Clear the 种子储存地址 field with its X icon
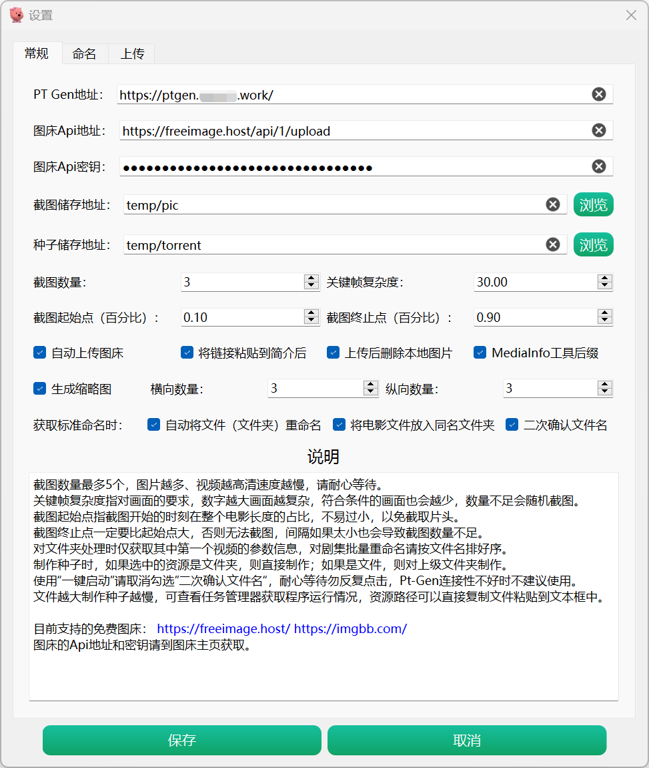This screenshot has height=768, width=649. click(x=553, y=244)
